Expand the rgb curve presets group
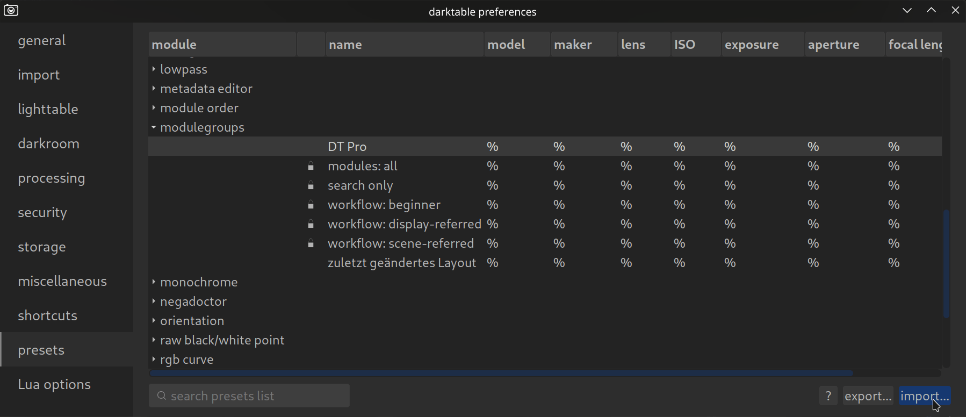966x417 pixels. (154, 360)
